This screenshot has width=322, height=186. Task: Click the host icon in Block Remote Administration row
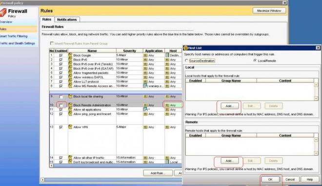coord(167,105)
